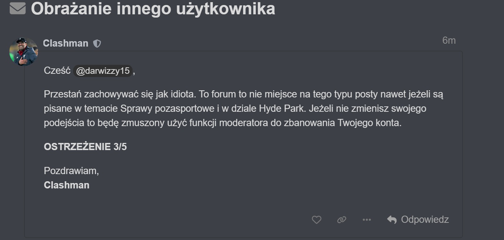504x240 pixels.
Task: Click the 6m post timestamp
Action: tap(449, 40)
